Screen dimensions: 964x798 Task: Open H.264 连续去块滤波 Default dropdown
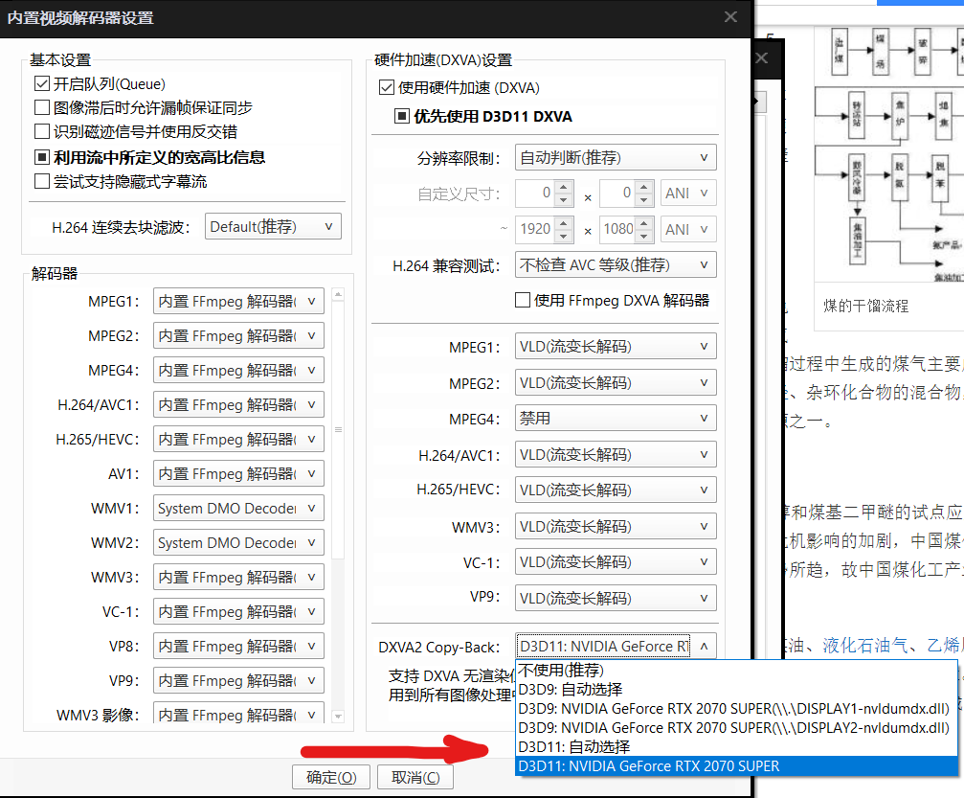[273, 226]
